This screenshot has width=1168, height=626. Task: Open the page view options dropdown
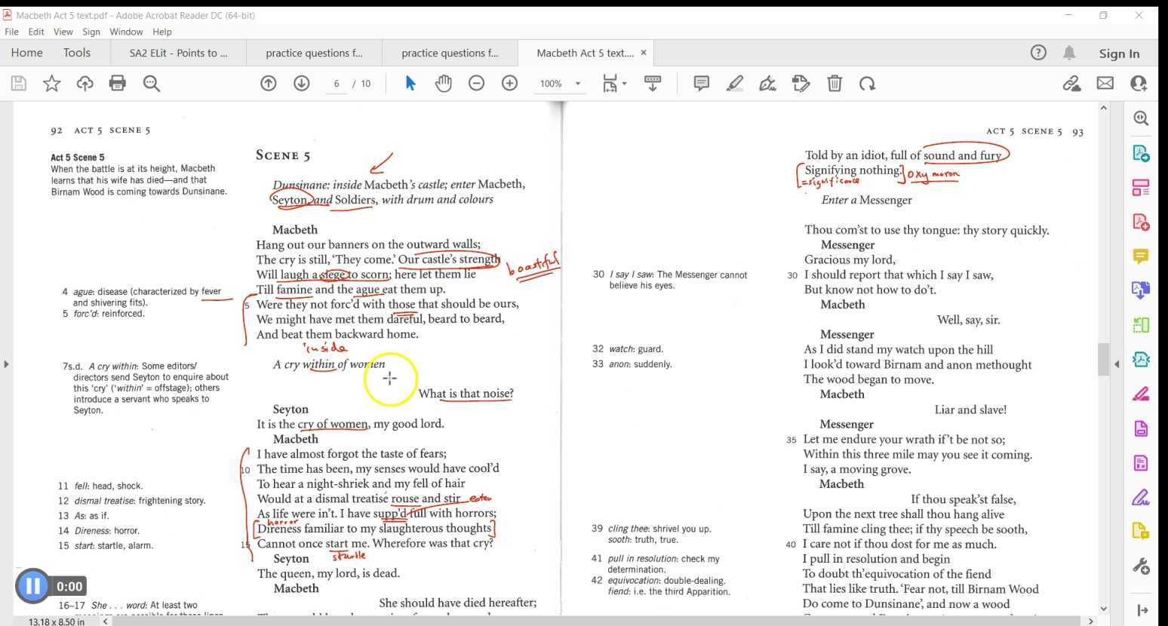pos(614,83)
